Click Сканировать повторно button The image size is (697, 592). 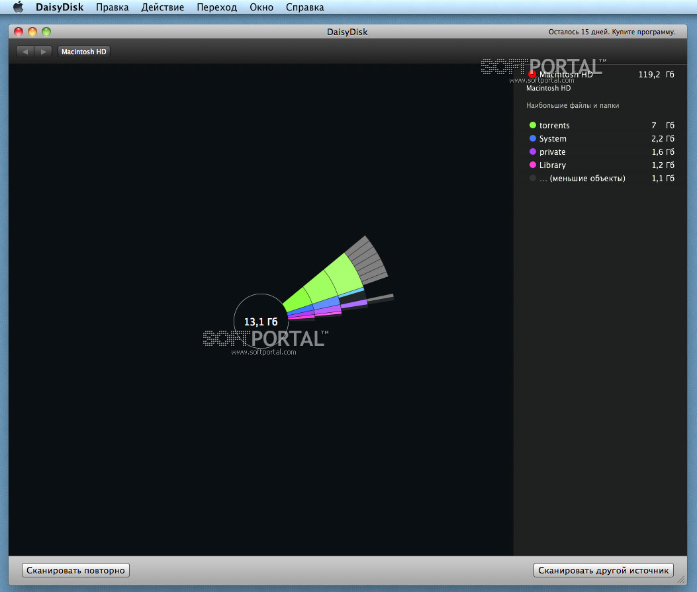(x=75, y=570)
